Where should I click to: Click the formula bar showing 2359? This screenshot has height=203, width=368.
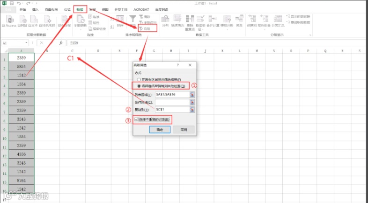point(216,43)
